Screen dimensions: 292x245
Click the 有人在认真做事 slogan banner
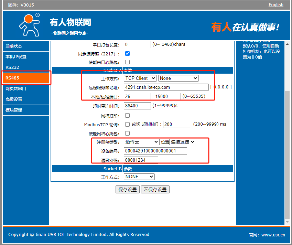pyautogui.click(x=245, y=27)
